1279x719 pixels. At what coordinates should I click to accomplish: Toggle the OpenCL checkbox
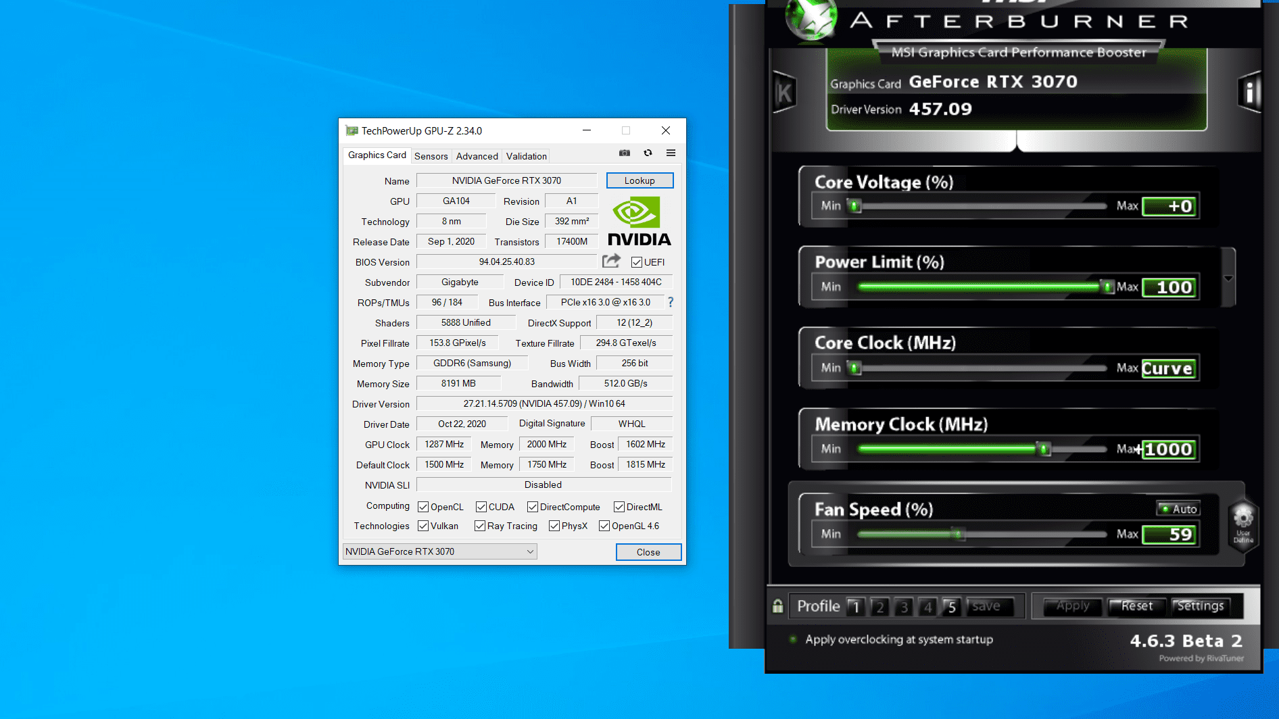click(423, 507)
